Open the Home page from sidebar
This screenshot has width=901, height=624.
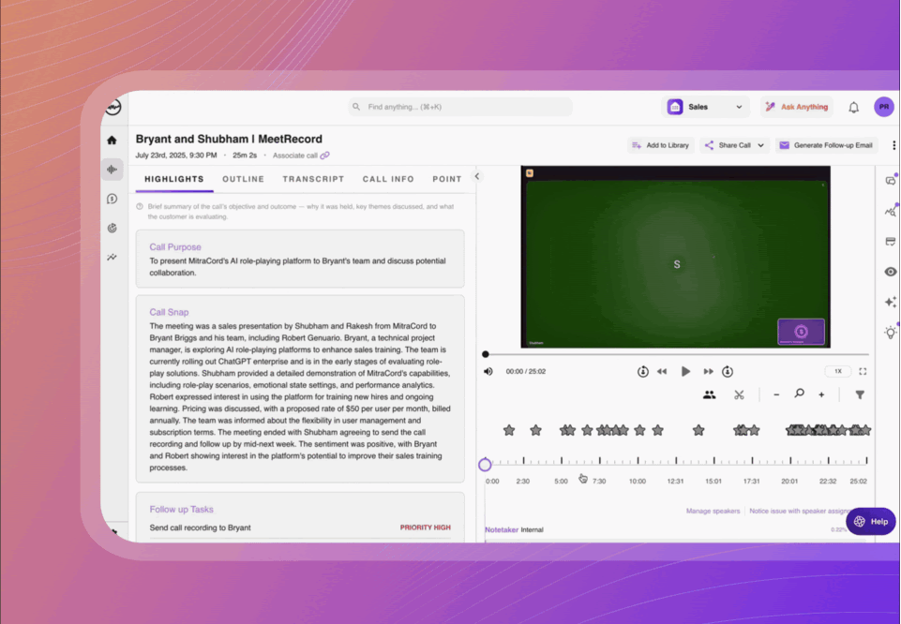[x=113, y=140]
